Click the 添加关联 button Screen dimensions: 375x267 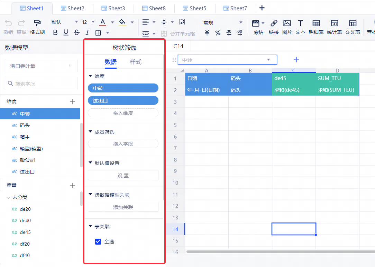click(123, 207)
